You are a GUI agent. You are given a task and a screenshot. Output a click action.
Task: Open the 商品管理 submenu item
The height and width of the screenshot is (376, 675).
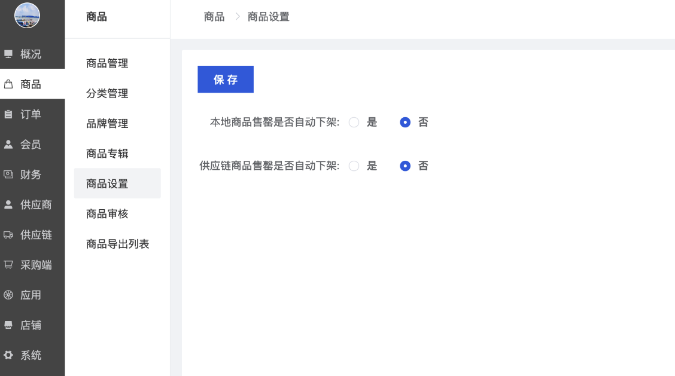click(x=107, y=63)
